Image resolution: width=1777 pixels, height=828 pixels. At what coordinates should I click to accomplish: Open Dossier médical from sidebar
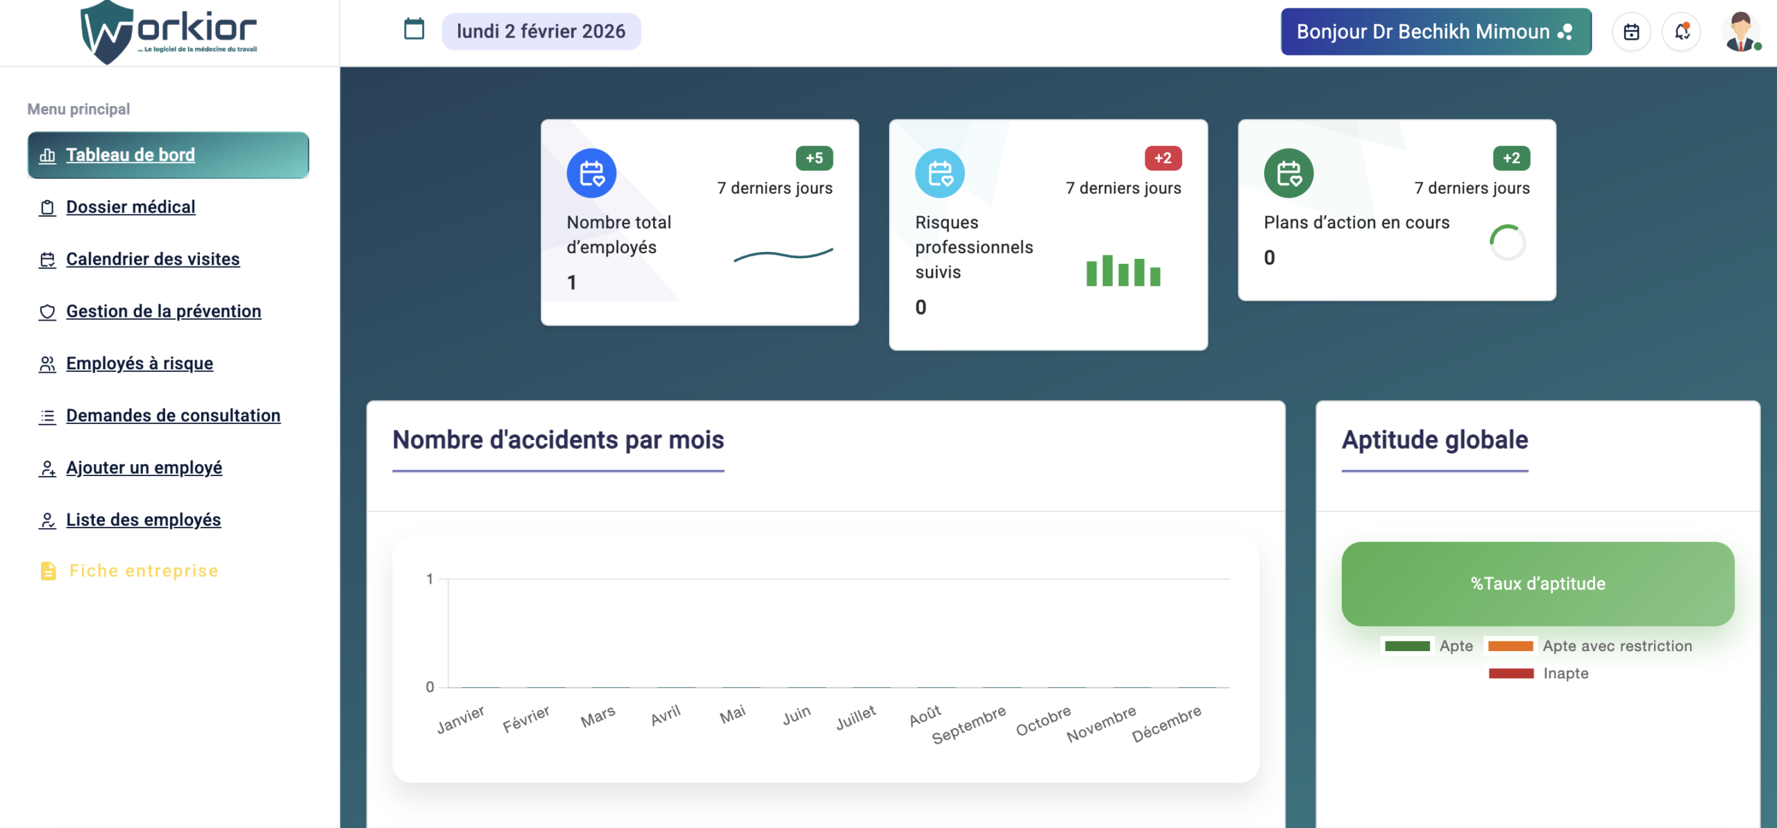click(130, 207)
